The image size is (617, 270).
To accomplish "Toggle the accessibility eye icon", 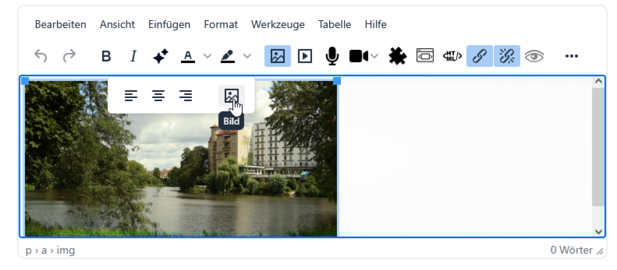I will click(534, 56).
